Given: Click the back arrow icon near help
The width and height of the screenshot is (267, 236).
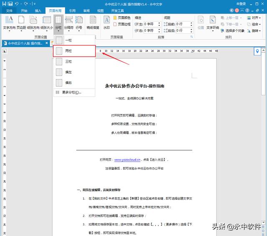Looking at the screenshot, I should [x=232, y=10].
